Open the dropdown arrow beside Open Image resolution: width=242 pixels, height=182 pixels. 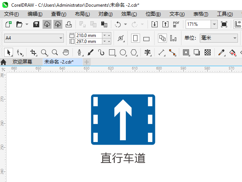(x=27, y=24)
